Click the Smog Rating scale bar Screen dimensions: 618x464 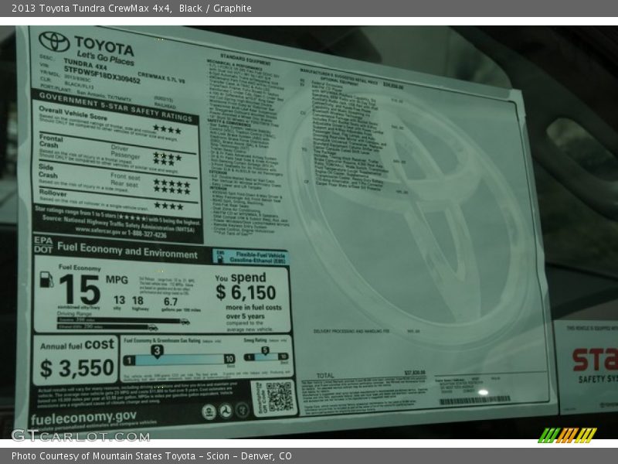pyautogui.click(x=266, y=357)
